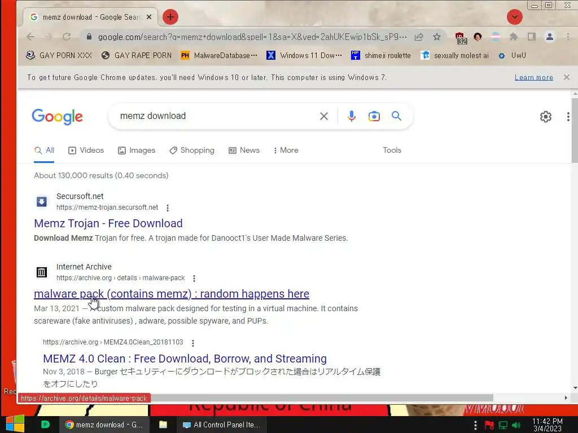The height and width of the screenshot is (433, 578).
Task: Open the taskbar clock showing 11:42 PM
Action: pyautogui.click(x=548, y=425)
